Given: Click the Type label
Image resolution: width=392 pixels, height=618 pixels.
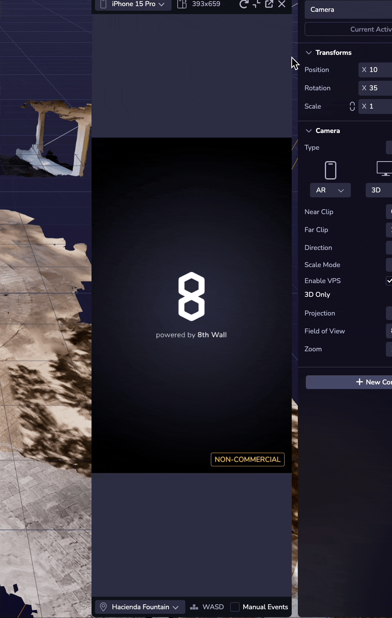Looking at the screenshot, I should (312, 147).
